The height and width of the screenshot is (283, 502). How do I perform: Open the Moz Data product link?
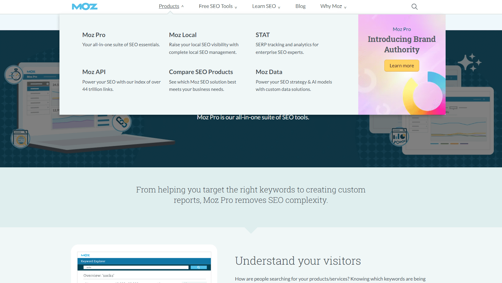tap(269, 72)
